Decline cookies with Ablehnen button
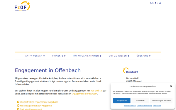The width and height of the screenshot is (176, 110). [x=140, y=100]
